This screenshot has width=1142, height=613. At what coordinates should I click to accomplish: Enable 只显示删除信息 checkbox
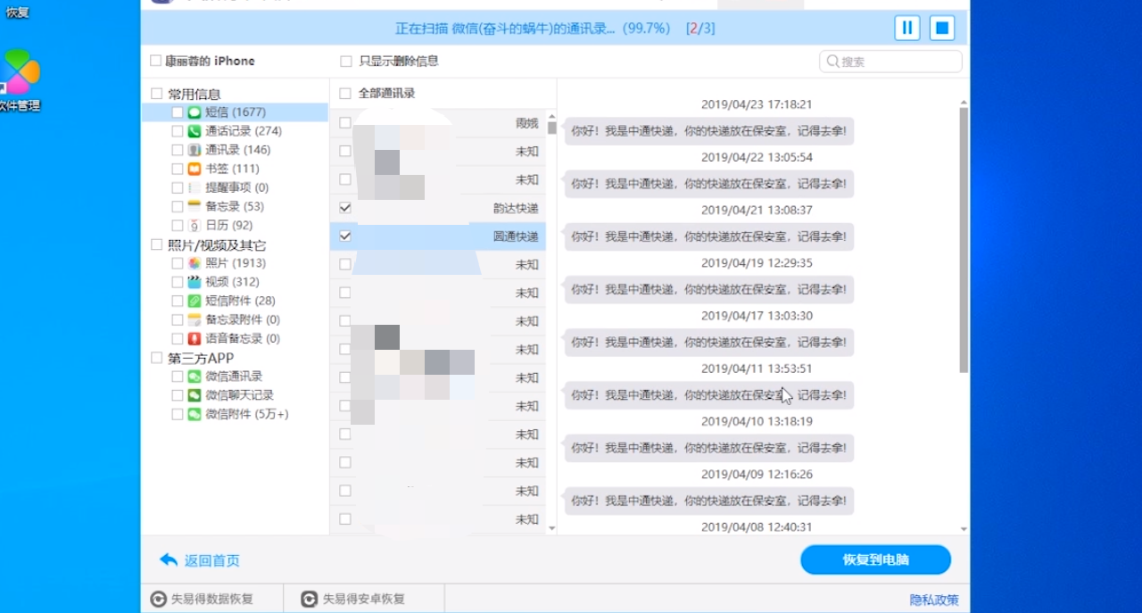(x=346, y=62)
